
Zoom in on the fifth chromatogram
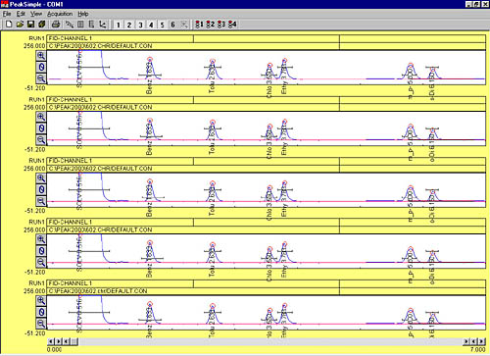41,300
